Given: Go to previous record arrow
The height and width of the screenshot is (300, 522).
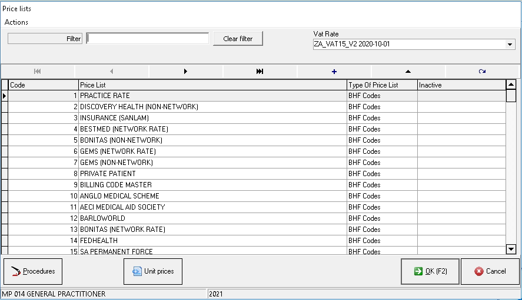Looking at the screenshot, I should click(112, 71).
